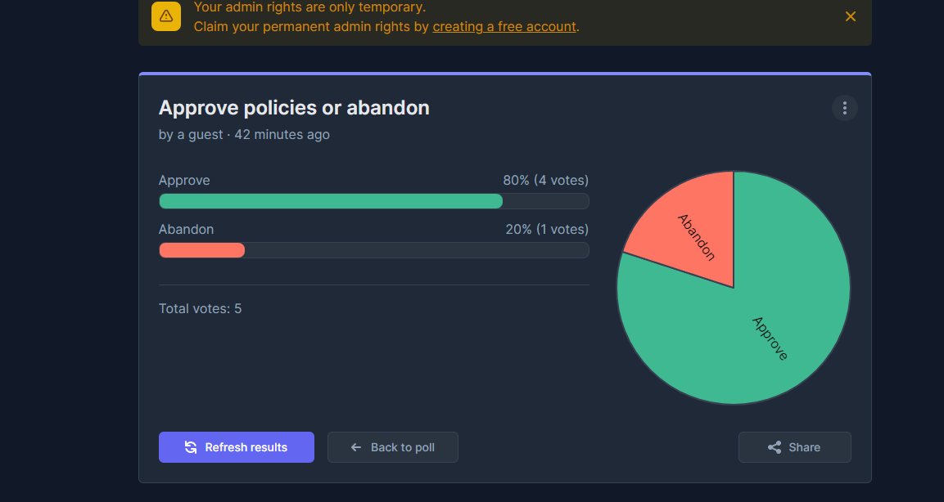Click the red Abandon progress bar
The height and width of the screenshot is (502, 944).
click(x=202, y=250)
